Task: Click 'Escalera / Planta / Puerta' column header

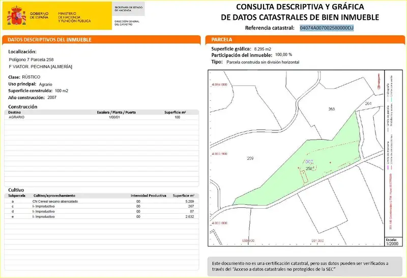Action: coord(117,112)
